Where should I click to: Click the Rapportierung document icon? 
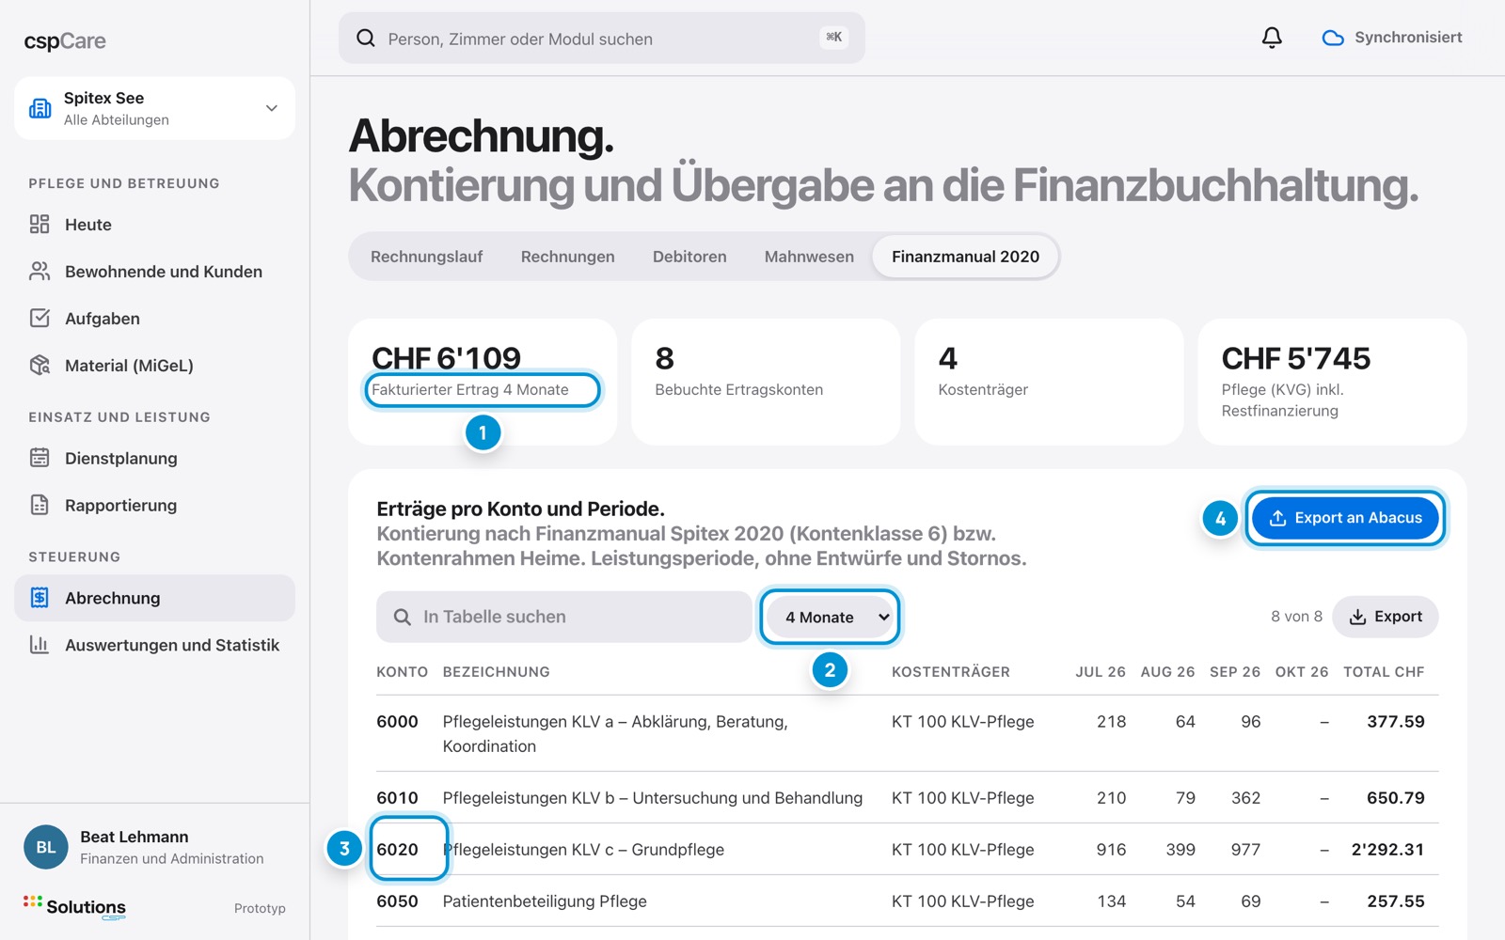(40, 505)
